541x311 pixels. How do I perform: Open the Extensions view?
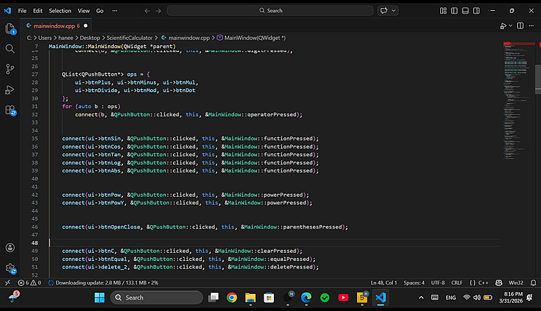coord(10,110)
